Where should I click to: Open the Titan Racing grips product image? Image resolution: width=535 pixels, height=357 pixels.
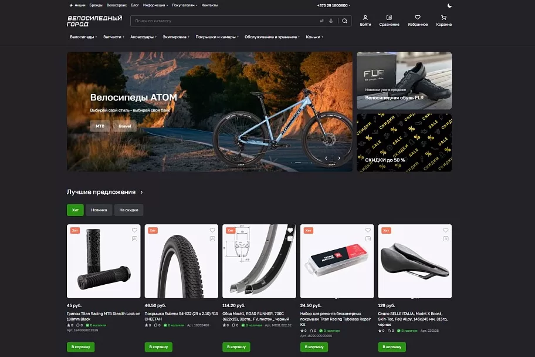pos(103,261)
